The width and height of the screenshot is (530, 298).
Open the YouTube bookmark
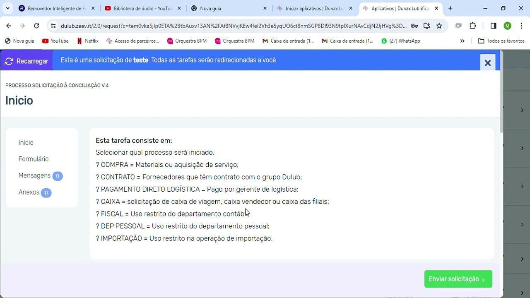(x=55, y=41)
